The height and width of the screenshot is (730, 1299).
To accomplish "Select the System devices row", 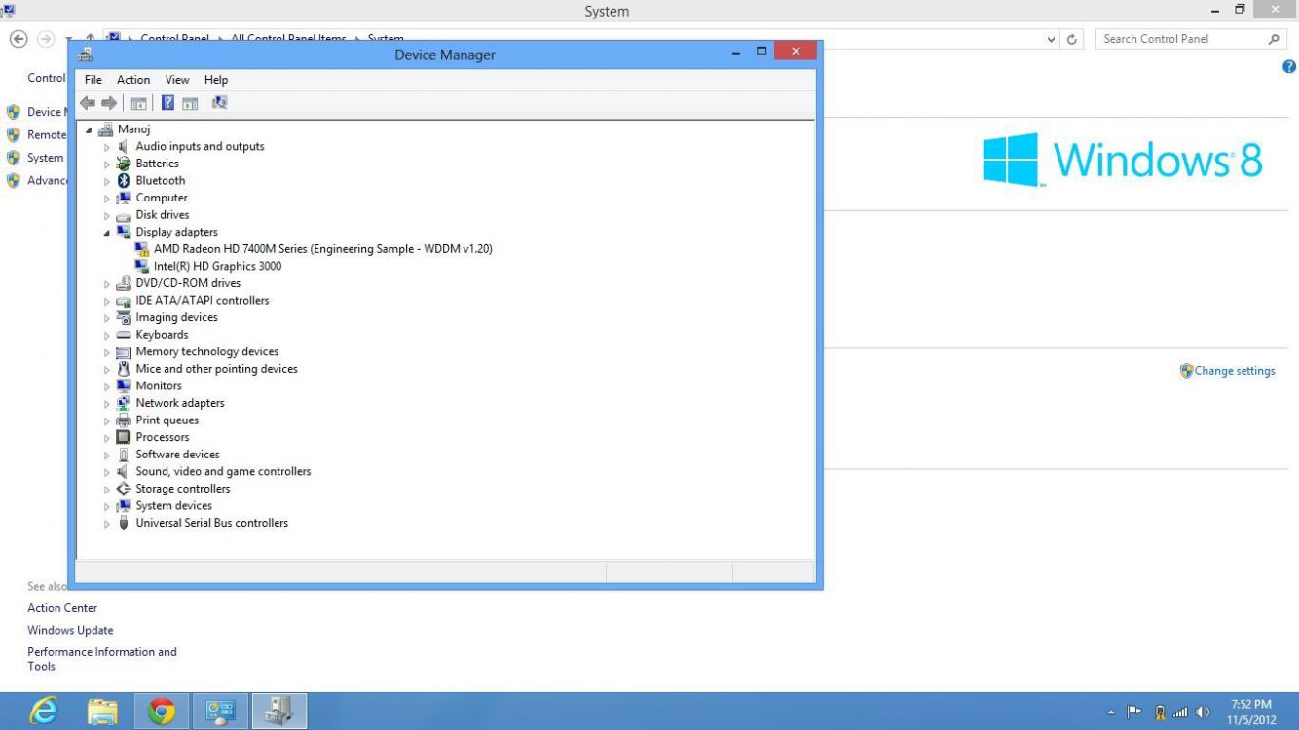I will (174, 506).
